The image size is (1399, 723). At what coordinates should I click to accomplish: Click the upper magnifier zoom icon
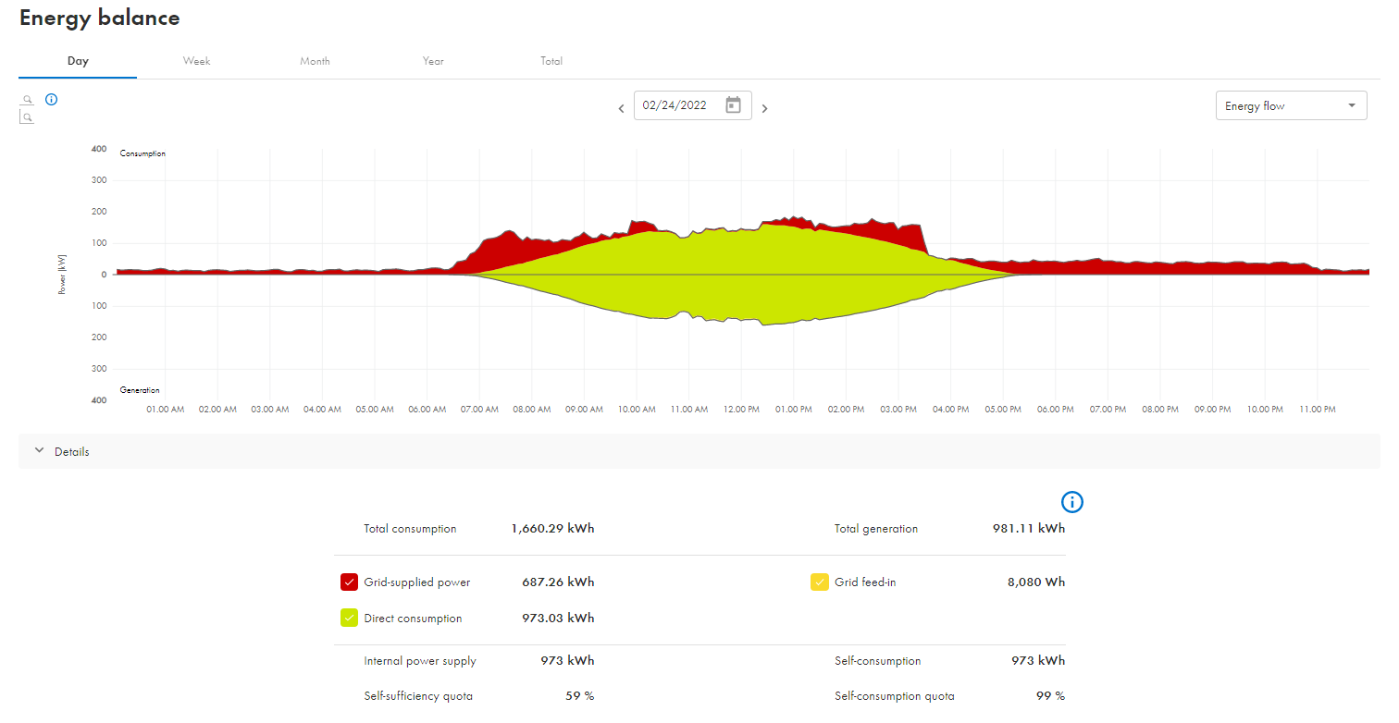[28, 100]
